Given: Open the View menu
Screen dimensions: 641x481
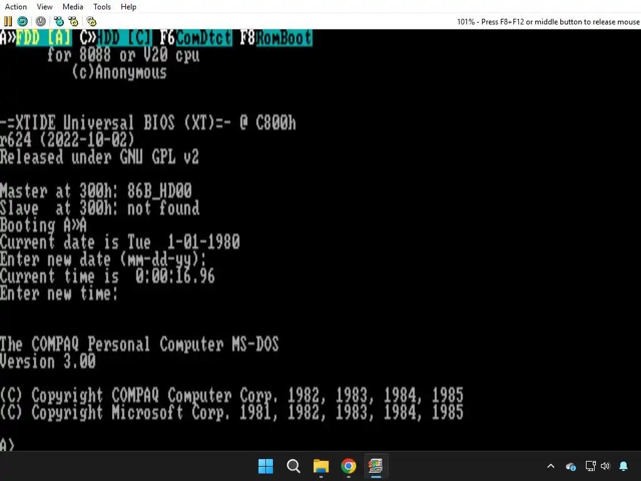Looking at the screenshot, I should [44, 6].
